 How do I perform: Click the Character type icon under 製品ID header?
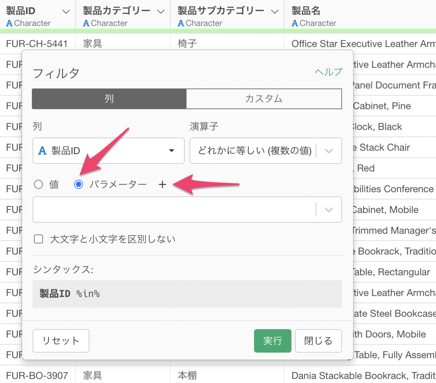point(9,23)
